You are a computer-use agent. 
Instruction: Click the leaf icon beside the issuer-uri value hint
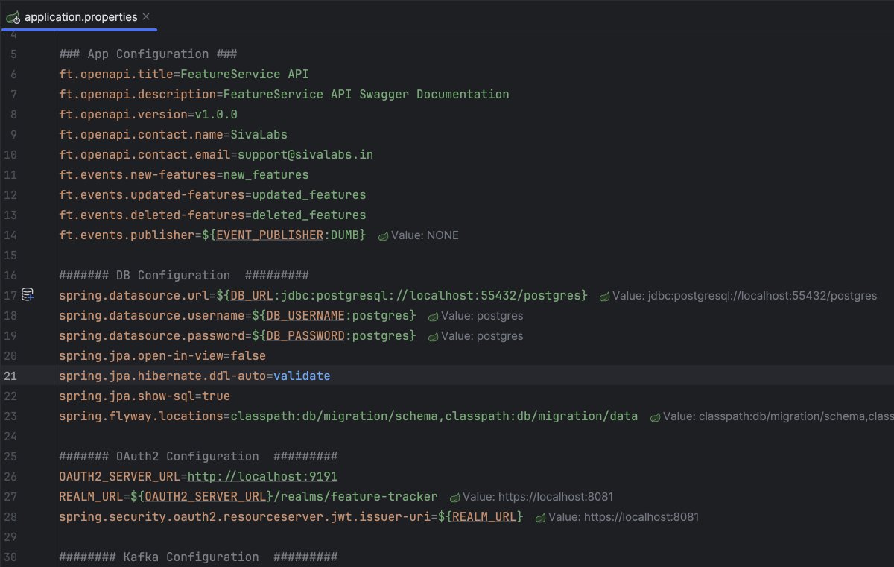[540, 517]
